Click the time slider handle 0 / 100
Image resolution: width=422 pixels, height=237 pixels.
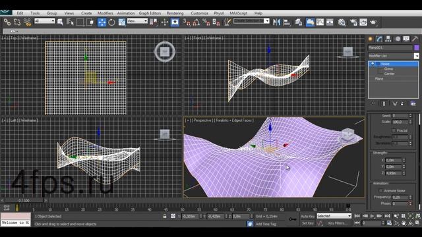(x=24, y=200)
